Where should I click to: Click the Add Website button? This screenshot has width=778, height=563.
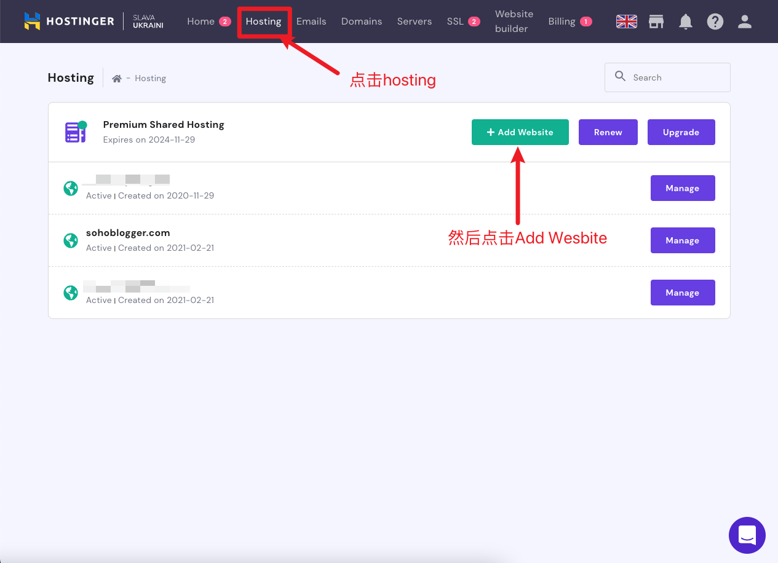pos(520,132)
